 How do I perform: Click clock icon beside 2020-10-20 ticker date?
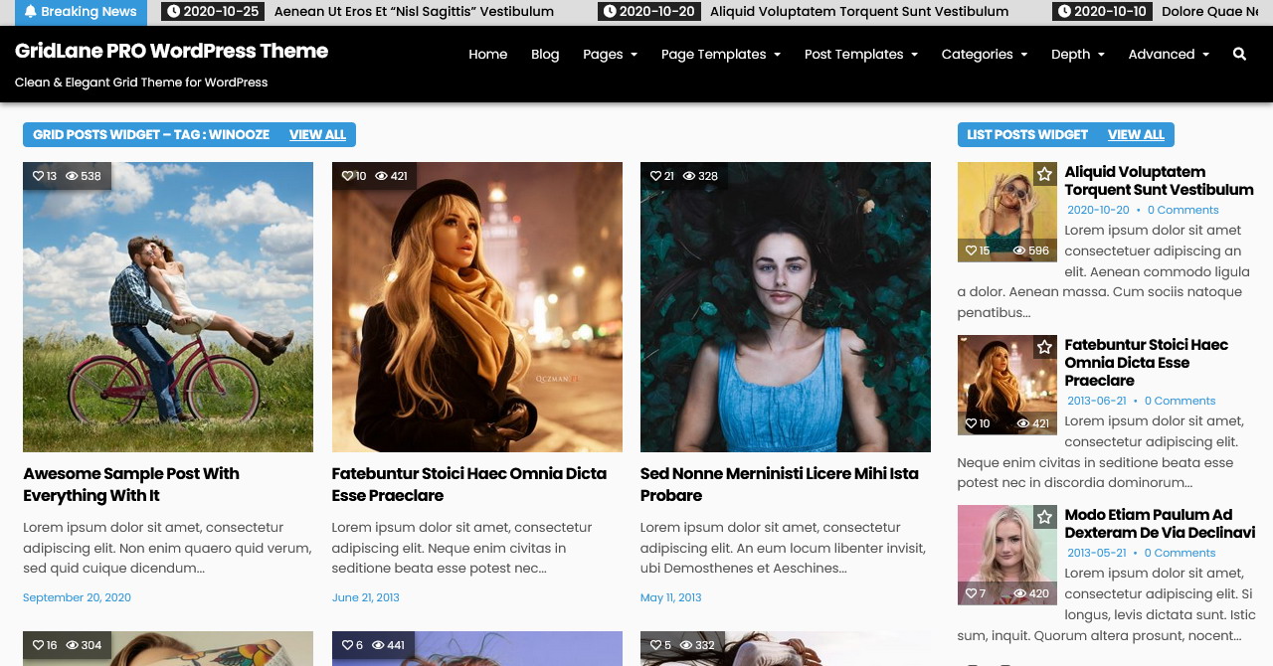[610, 12]
